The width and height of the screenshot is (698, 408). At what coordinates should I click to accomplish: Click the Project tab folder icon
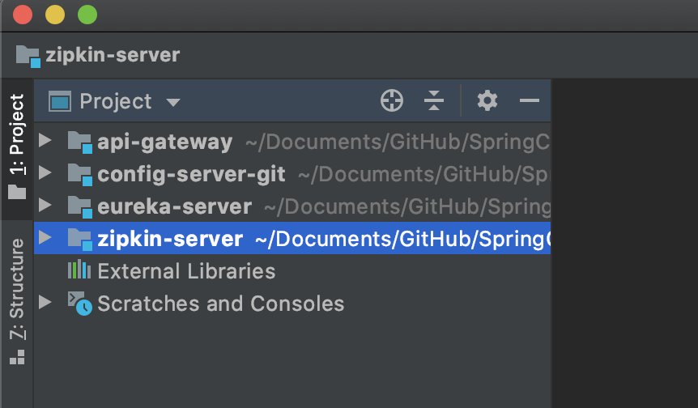point(17,192)
